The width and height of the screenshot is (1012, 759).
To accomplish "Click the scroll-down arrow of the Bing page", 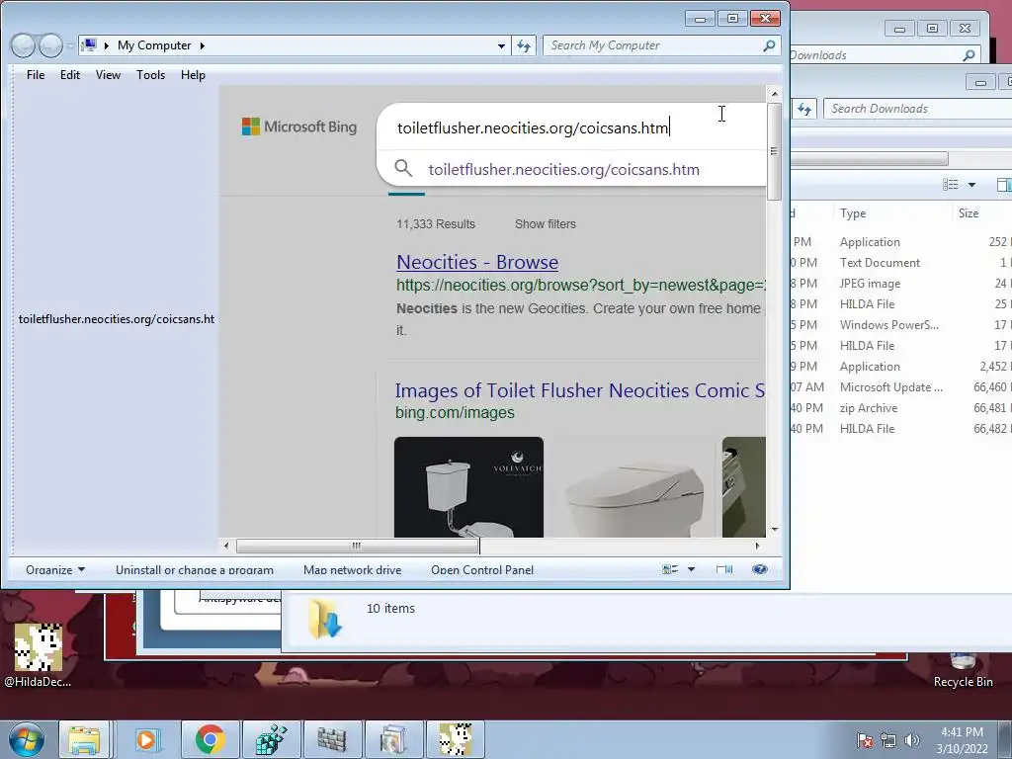I will 775,530.
